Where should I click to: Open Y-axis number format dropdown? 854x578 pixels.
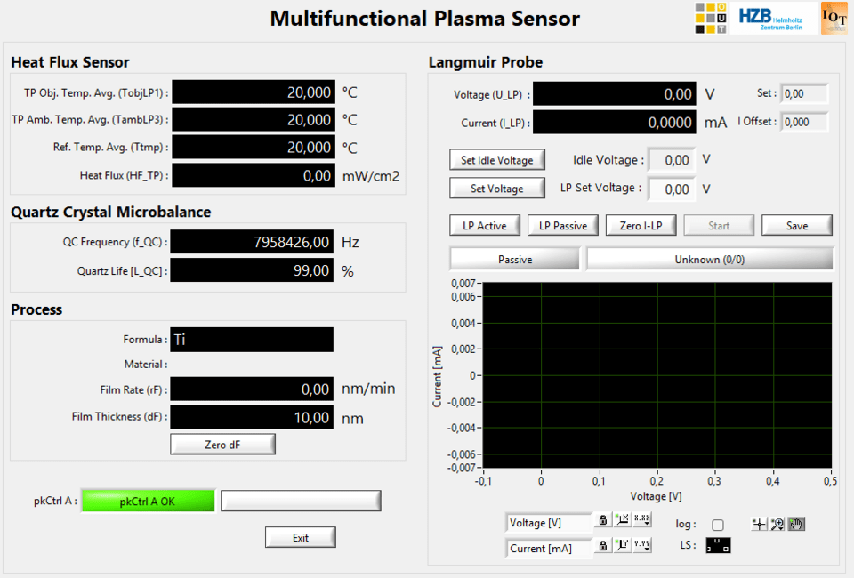(642, 545)
